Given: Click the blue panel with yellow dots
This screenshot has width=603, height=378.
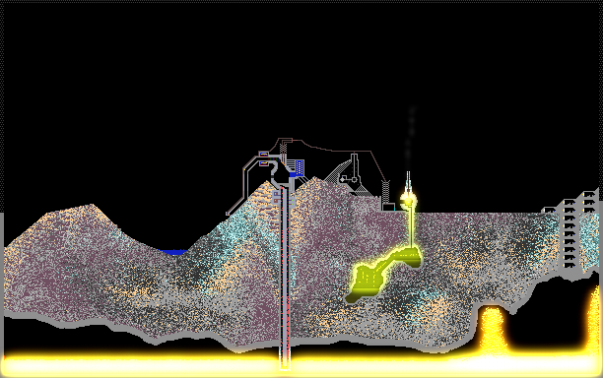Looking at the screenshot, I should pos(300,168).
